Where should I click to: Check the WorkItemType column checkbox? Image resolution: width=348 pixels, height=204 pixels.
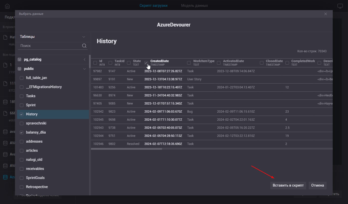click(x=189, y=63)
